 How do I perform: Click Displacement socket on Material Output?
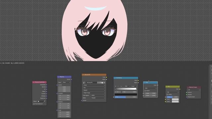[x=186, y=97]
